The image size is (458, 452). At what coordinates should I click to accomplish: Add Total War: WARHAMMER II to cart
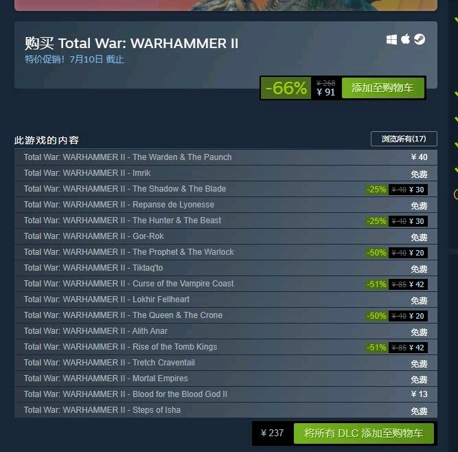(383, 88)
